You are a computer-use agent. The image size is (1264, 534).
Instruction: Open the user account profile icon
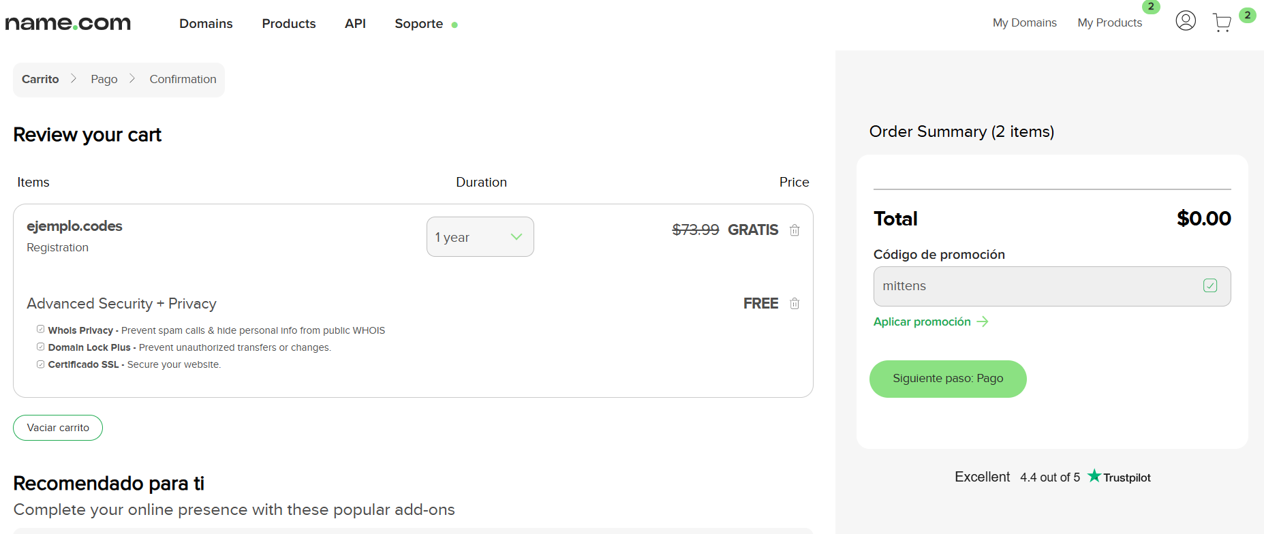click(1186, 21)
